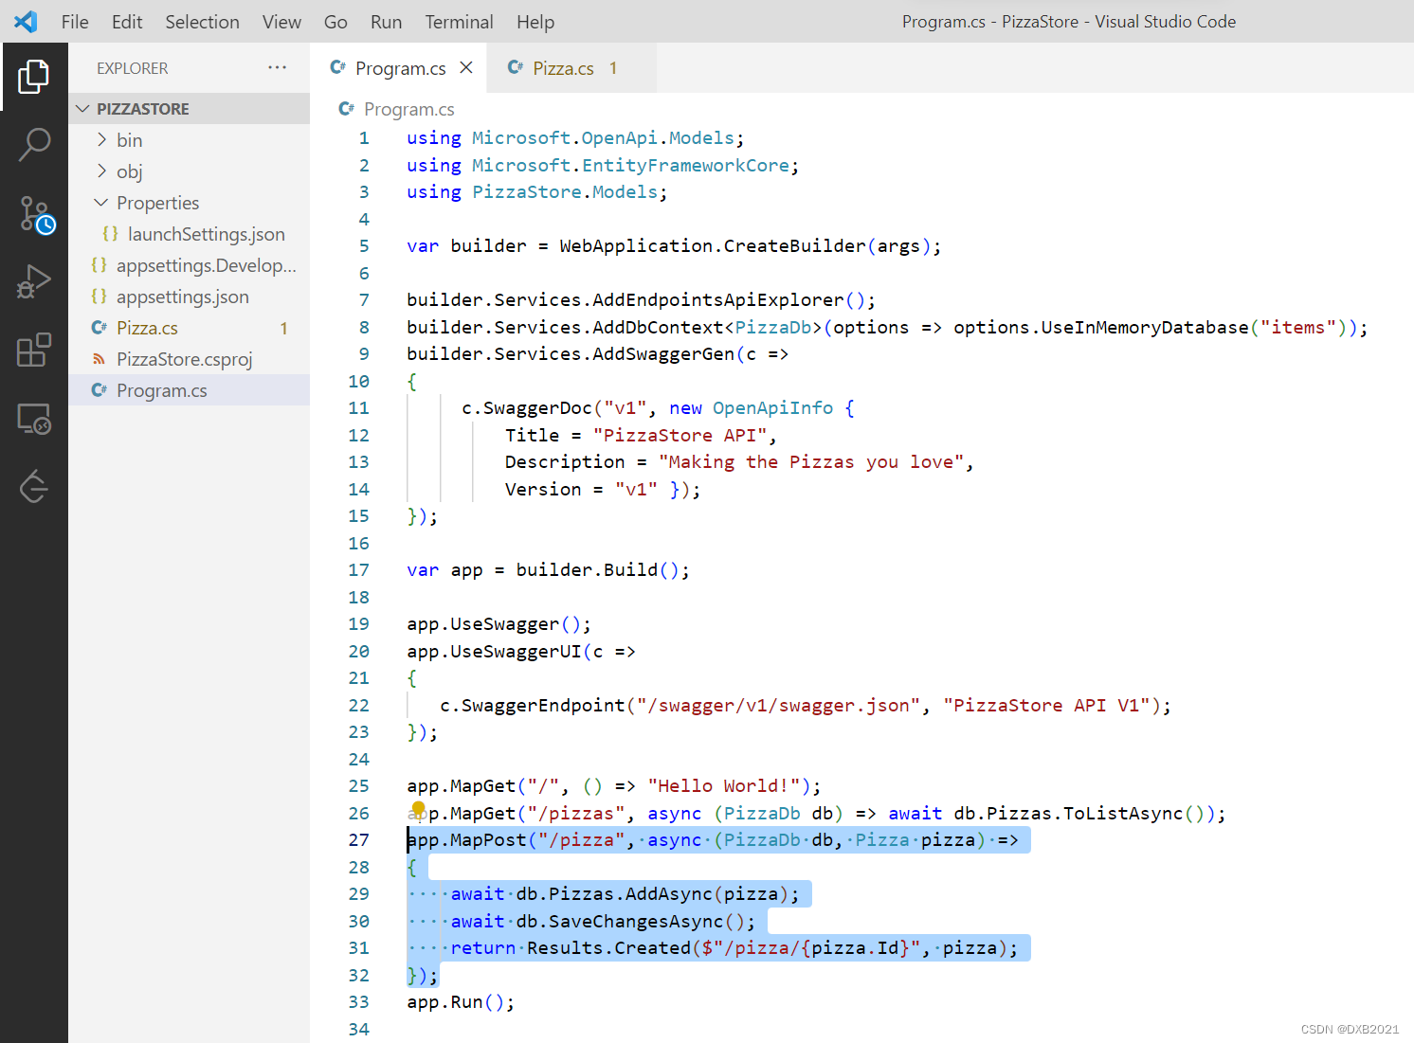Click line number 33 in gutter
This screenshot has height=1043, width=1414.
point(358,1002)
